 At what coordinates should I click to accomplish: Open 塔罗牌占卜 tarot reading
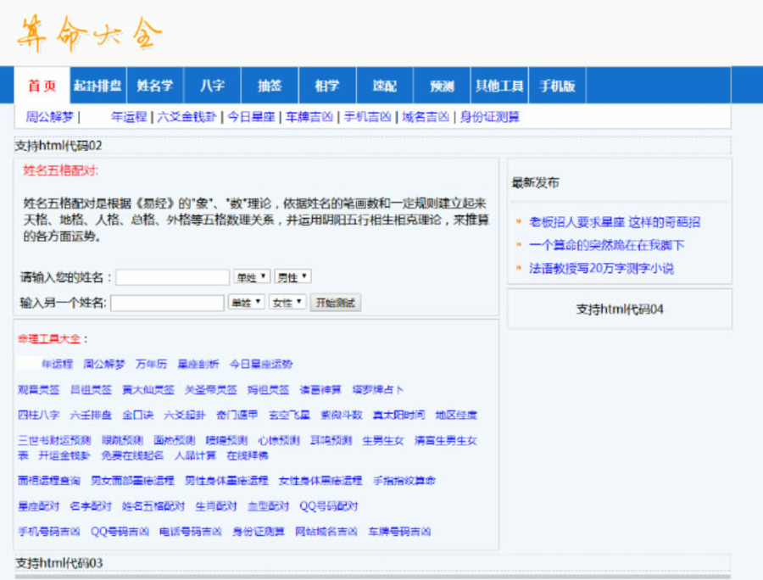379,390
